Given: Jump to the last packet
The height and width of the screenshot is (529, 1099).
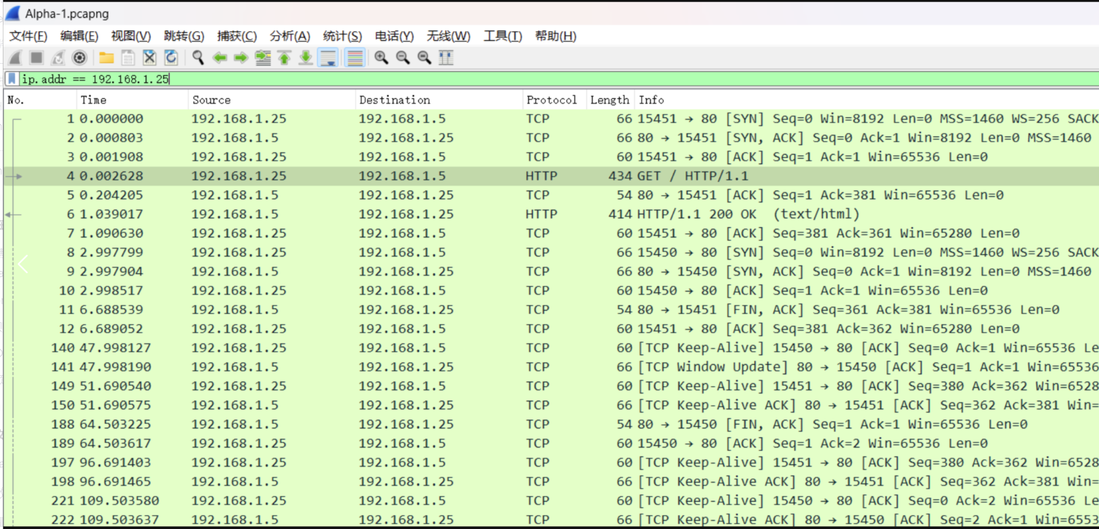Looking at the screenshot, I should (306, 57).
